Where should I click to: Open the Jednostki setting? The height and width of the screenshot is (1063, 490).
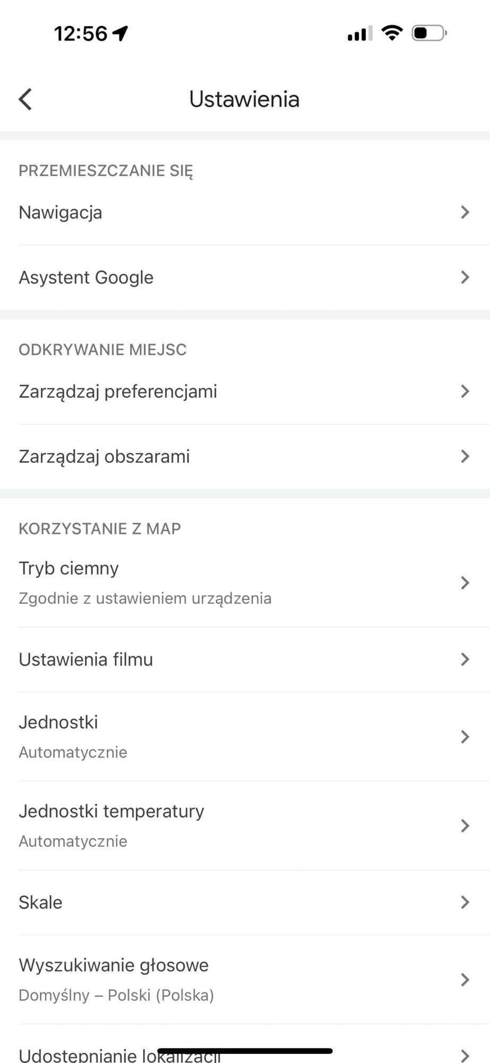(x=245, y=737)
